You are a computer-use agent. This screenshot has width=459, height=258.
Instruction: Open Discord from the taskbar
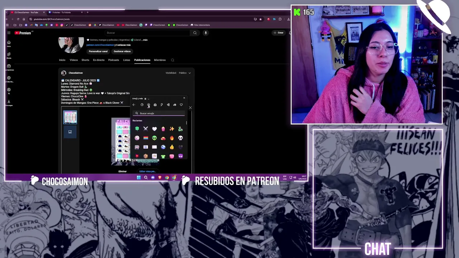point(153,177)
